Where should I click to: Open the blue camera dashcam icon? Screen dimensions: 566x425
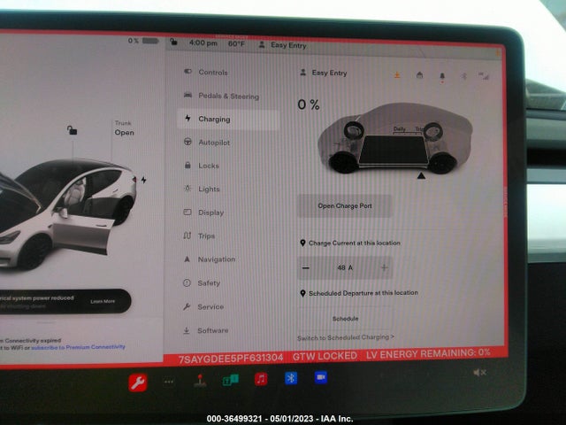coord(320,377)
